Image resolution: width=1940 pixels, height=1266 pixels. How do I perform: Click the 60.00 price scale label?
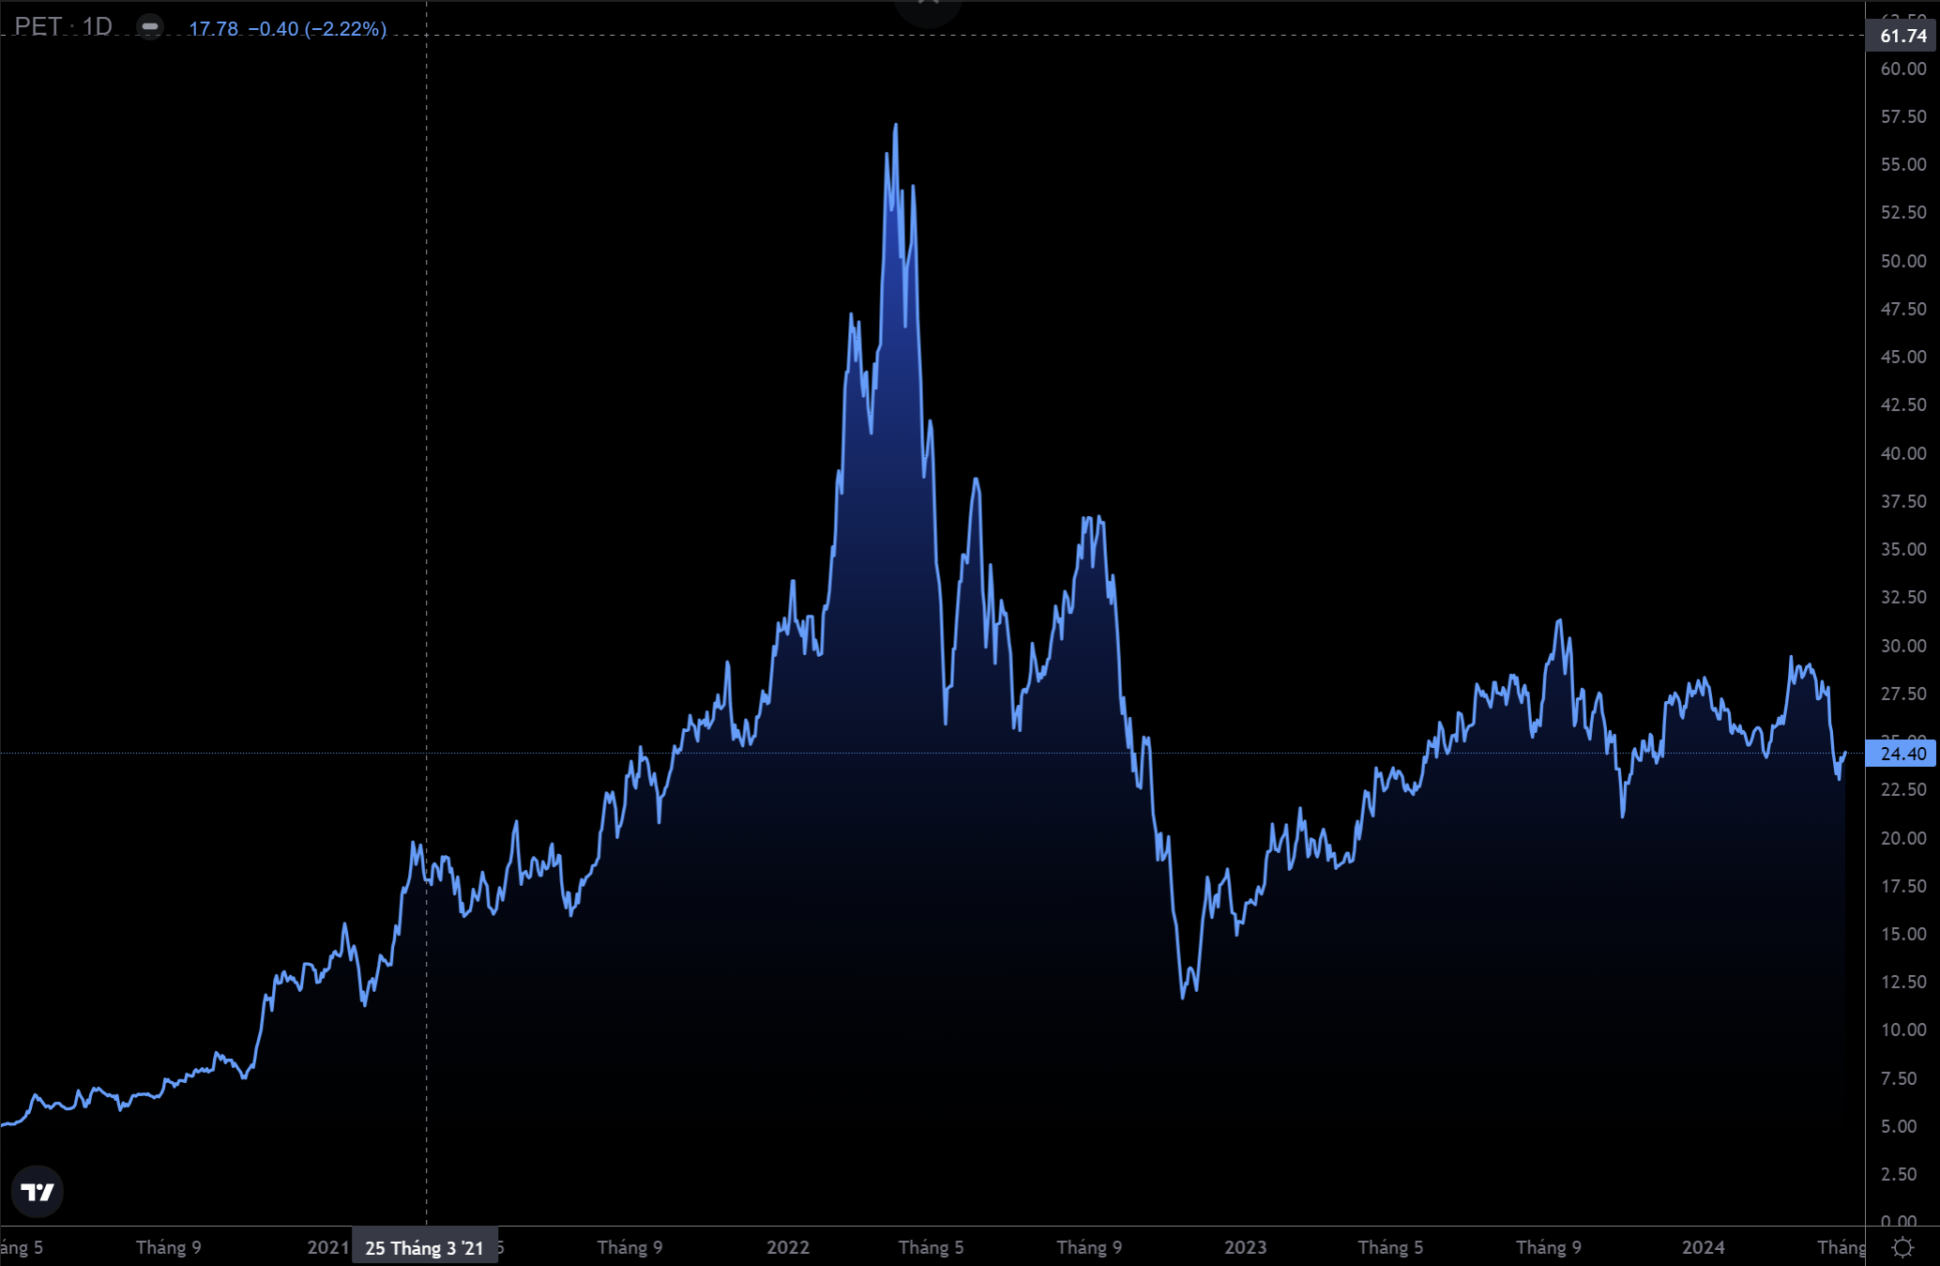(1902, 69)
